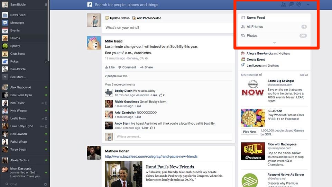Click the Write a comment field
Image resolution: width=332 pixels, height=187 pixels.
point(173,136)
